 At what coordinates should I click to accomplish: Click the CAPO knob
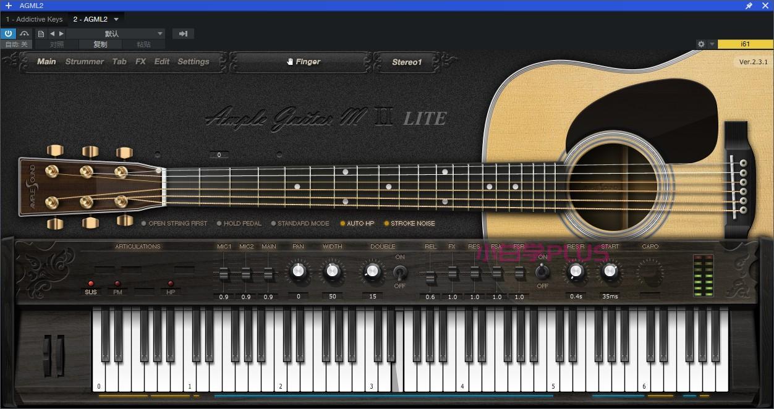point(650,271)
